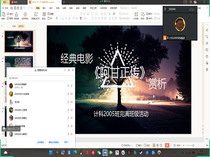Open the font size combo box
Screen dimensions: 210x157
(75, 14)
